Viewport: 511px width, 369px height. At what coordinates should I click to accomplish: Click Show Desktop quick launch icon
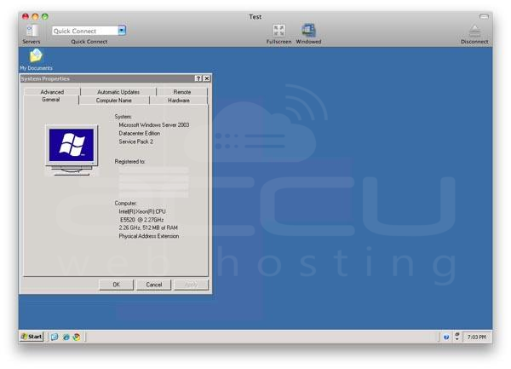coord(55,337)
